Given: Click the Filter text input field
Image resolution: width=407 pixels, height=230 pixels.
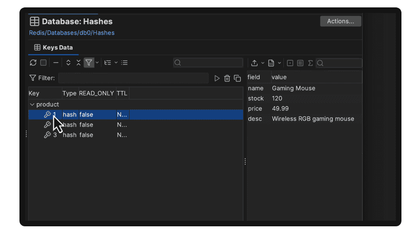Looking at the screenshot, I should click(133, 78).
